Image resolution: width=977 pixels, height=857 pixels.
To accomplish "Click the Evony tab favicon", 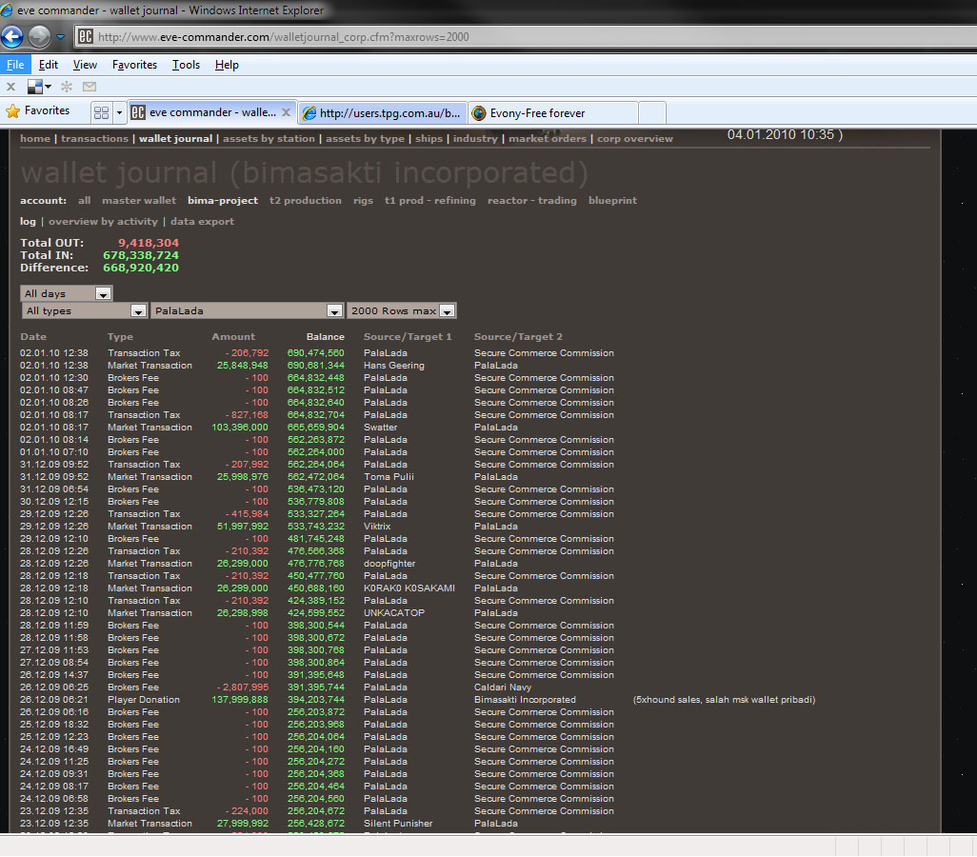I will 479,112.
